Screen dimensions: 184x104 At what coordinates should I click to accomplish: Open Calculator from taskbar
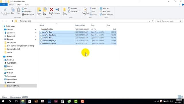coord(63,101)
